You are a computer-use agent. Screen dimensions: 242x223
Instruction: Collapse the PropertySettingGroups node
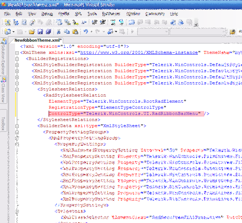pos(17,132)
